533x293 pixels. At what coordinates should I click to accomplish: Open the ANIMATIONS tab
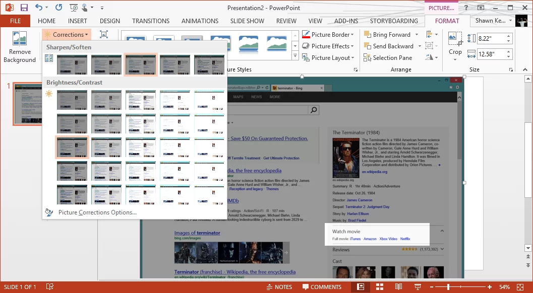click(x=200, y=21)
